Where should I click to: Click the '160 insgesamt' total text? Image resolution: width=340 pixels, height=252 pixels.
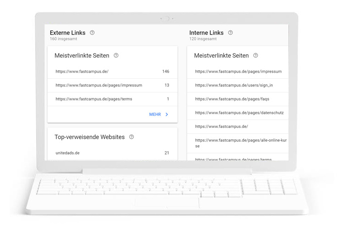coord(63,39)
